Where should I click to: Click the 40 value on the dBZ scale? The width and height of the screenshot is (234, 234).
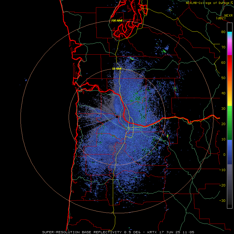coord(223,93)
